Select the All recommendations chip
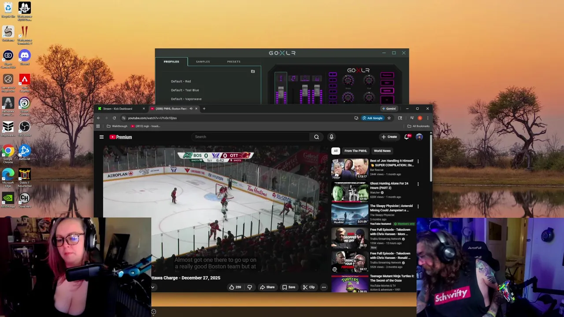This screenshot has width=564, height=317. click(x=335, y=151)
